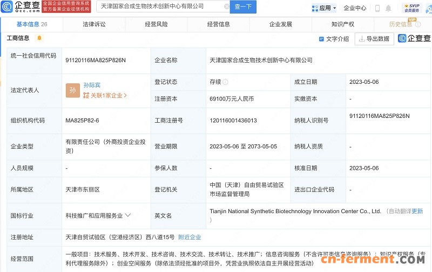This screenshot has width=432, height=272.
Task: Click the 查一下 search button
Action: click(243, 6)
